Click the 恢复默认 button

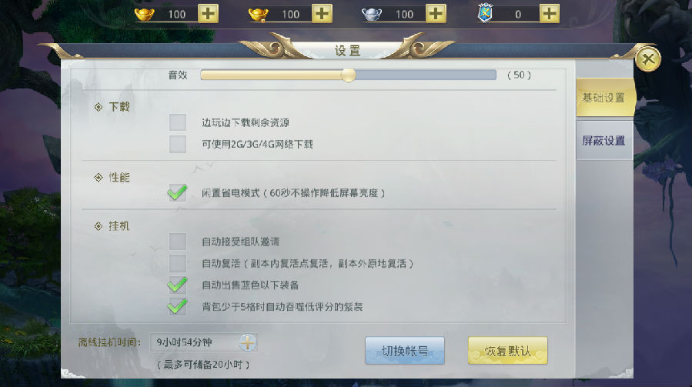[507, 351]
